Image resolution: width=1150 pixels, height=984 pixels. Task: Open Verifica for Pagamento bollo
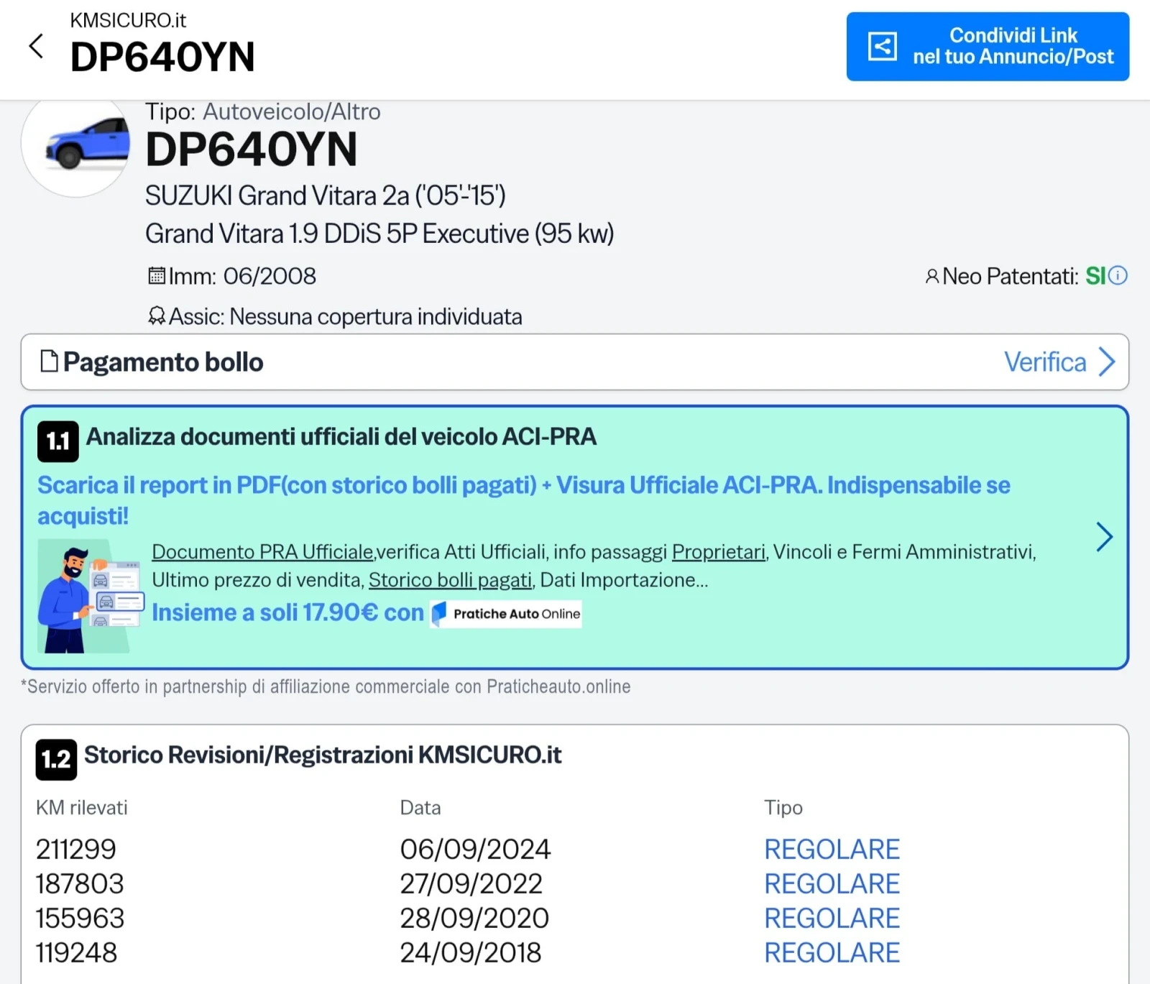coord(1058,362)
